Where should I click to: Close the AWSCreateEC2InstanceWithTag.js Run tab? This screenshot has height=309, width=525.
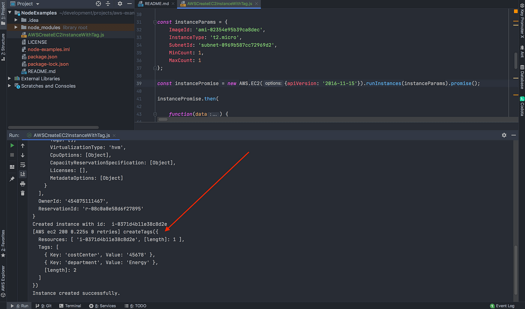click(114, 136)
